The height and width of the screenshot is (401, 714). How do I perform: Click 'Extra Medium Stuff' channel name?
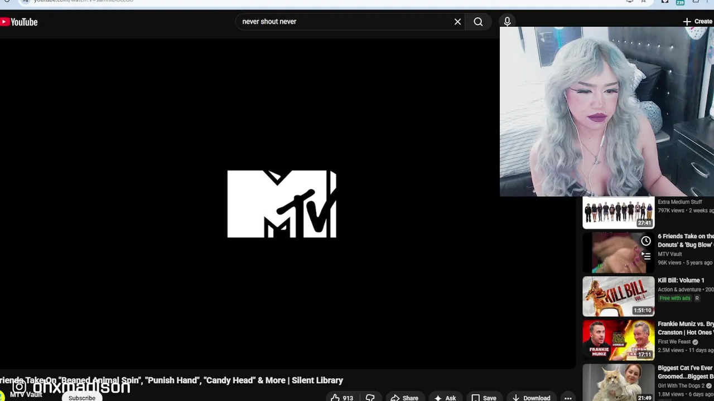(679, 202)
